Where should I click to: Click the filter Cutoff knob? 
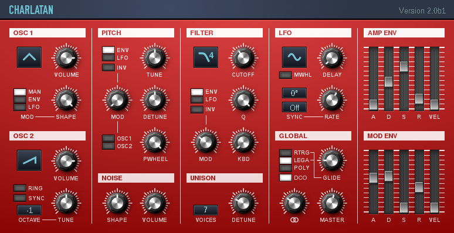click(243, 57)
